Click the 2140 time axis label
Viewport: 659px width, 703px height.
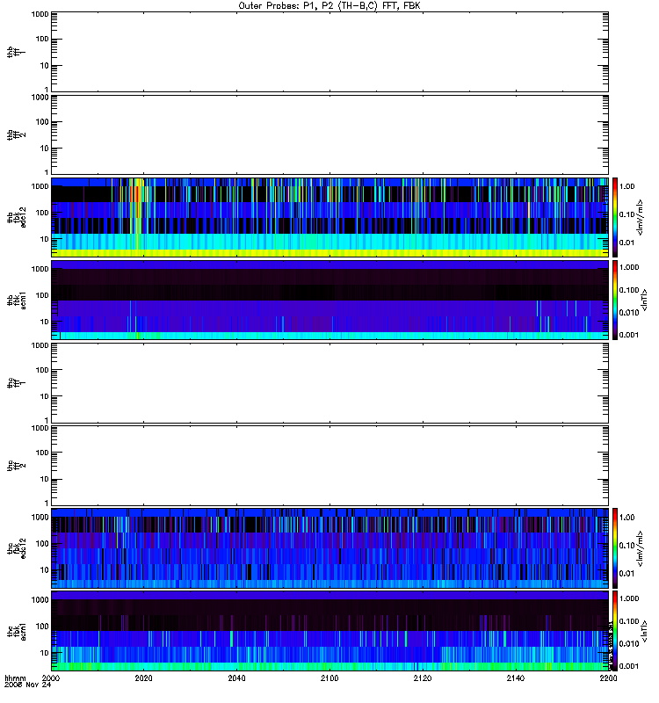516,678
